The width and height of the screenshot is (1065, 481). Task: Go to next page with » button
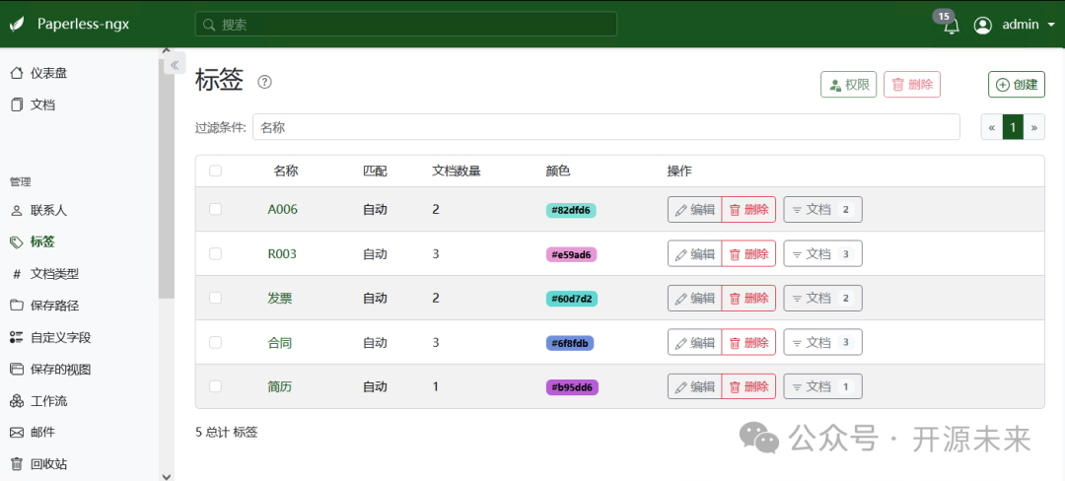pos(1034,127)
